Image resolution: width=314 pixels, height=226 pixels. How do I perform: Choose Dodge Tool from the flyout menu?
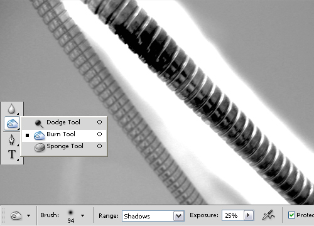[x=64, y=122]
